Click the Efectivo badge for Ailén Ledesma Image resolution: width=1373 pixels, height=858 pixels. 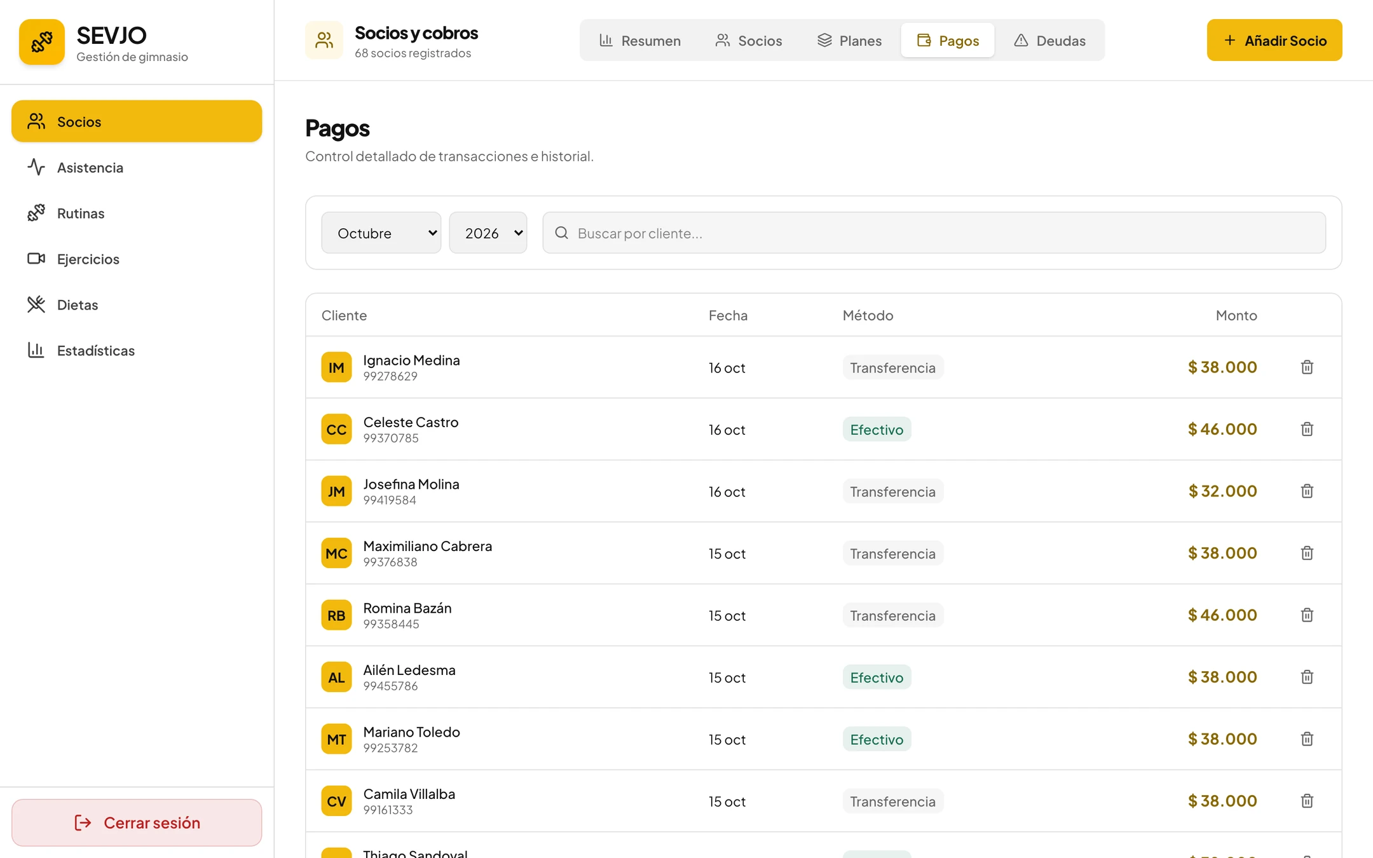click(877, 678)
